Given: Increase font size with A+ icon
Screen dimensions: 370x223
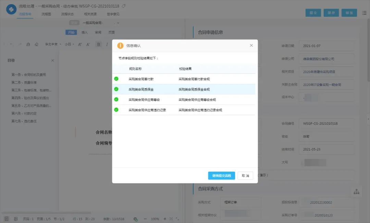Looking at the screenshot, I should coord(80,44).
